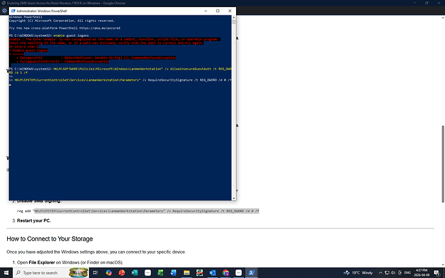Restore down the Google Chrome window
445x278 pixels.
(426, 3)
